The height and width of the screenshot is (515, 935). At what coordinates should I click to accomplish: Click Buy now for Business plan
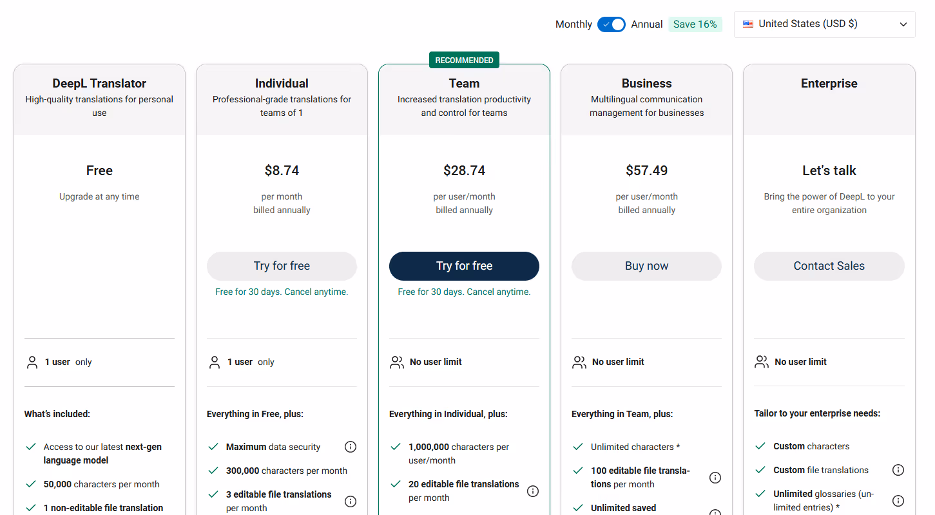(x=646, y=266)
